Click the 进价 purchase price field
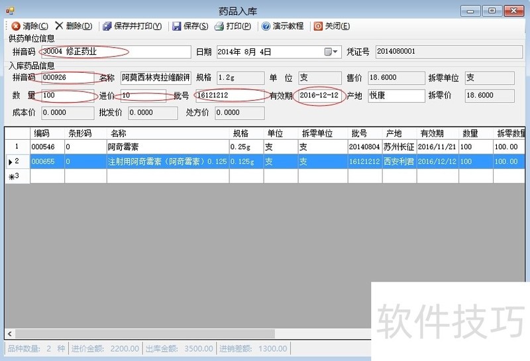This screenshot has width=530, height=361. 142,95
